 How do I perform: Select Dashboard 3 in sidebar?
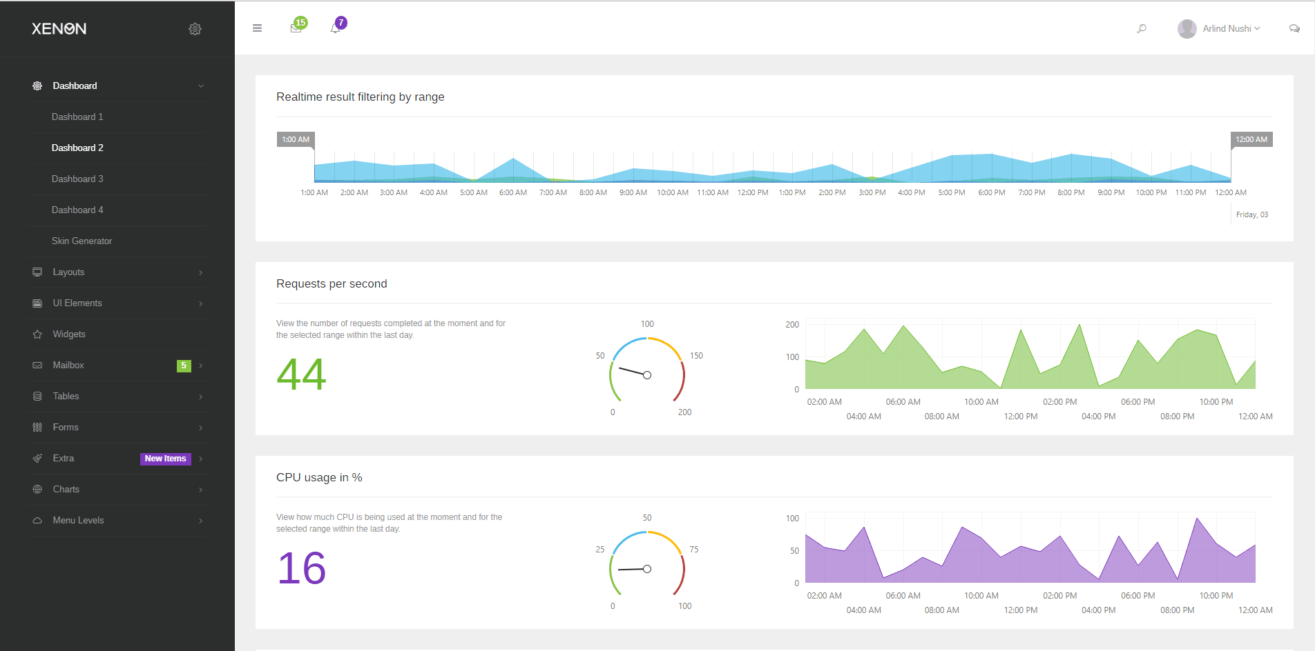[x=77, y=179]
